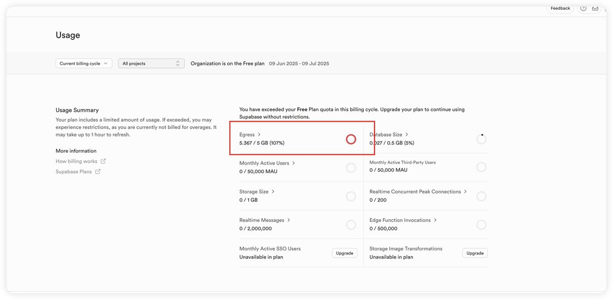Open the Current billing cycle dropdown

(x=84, y=63)
